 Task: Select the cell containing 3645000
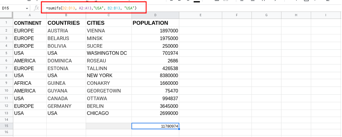tap(155, 106)
